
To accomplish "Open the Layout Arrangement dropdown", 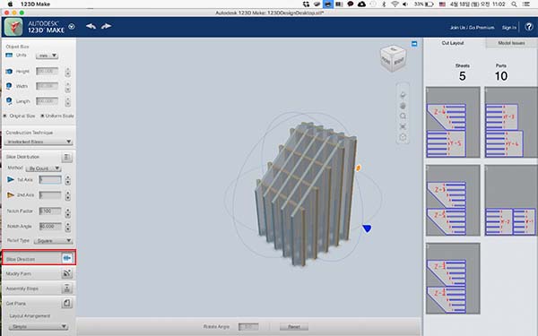I will point(39,326).
